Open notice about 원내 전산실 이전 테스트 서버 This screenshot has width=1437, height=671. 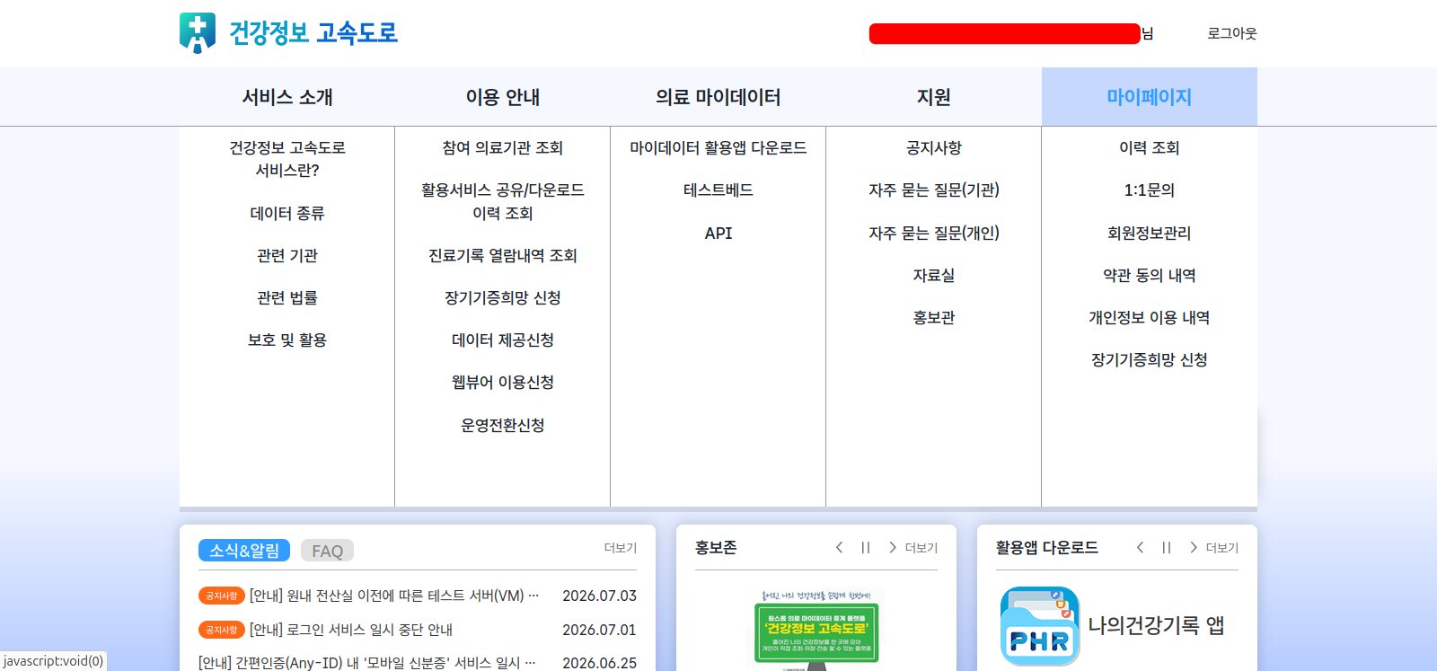point(393,596)
